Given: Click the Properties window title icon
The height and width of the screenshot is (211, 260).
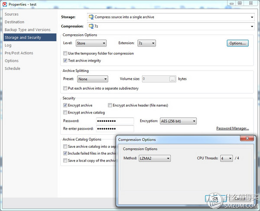Looking at the screenshot, I should [4, 4].
